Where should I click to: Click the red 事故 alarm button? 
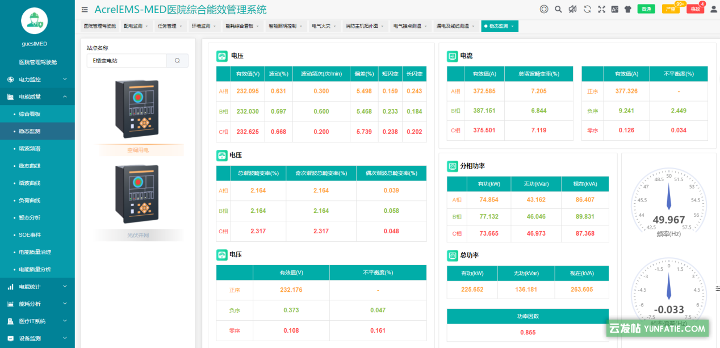tap(695, 9)
